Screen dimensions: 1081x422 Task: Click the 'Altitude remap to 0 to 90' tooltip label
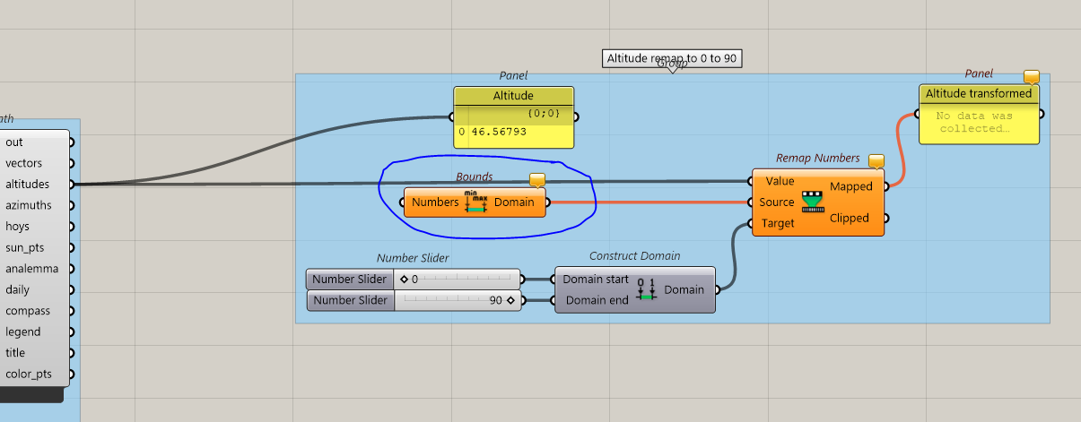[673, 58]
